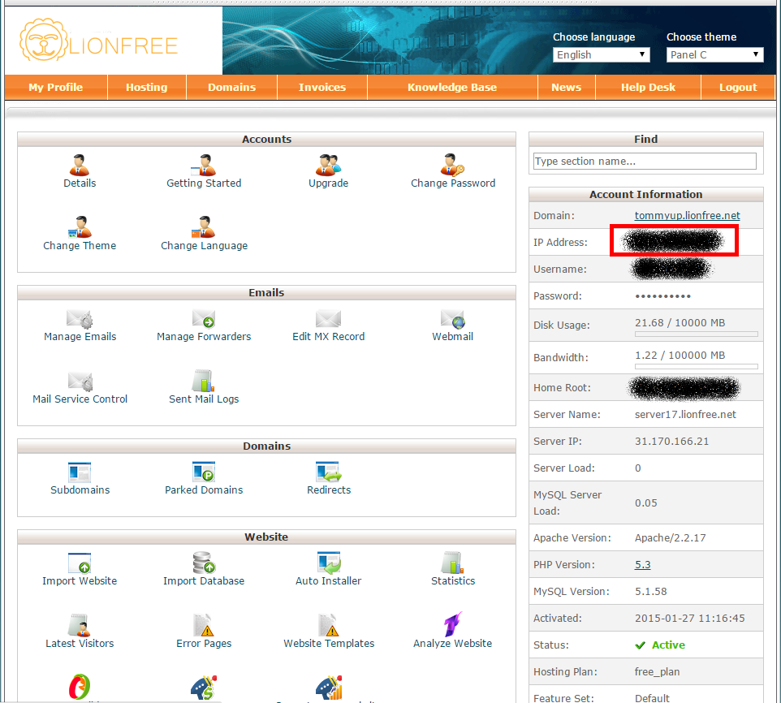Image resolution: width=781 pixels, height=703 pixels.
Task: Click the 'Accounts' section header
Action: point(266,140)
